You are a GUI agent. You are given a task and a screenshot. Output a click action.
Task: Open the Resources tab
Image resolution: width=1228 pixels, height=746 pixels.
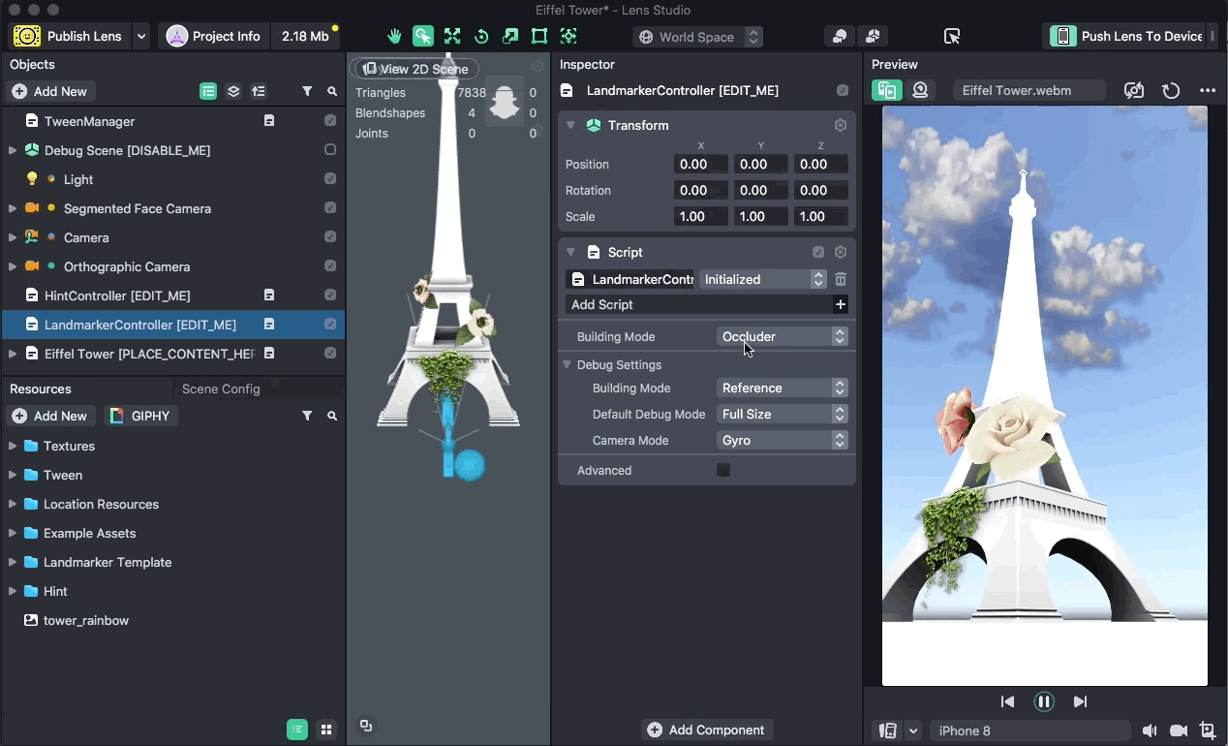coord(41,389)
